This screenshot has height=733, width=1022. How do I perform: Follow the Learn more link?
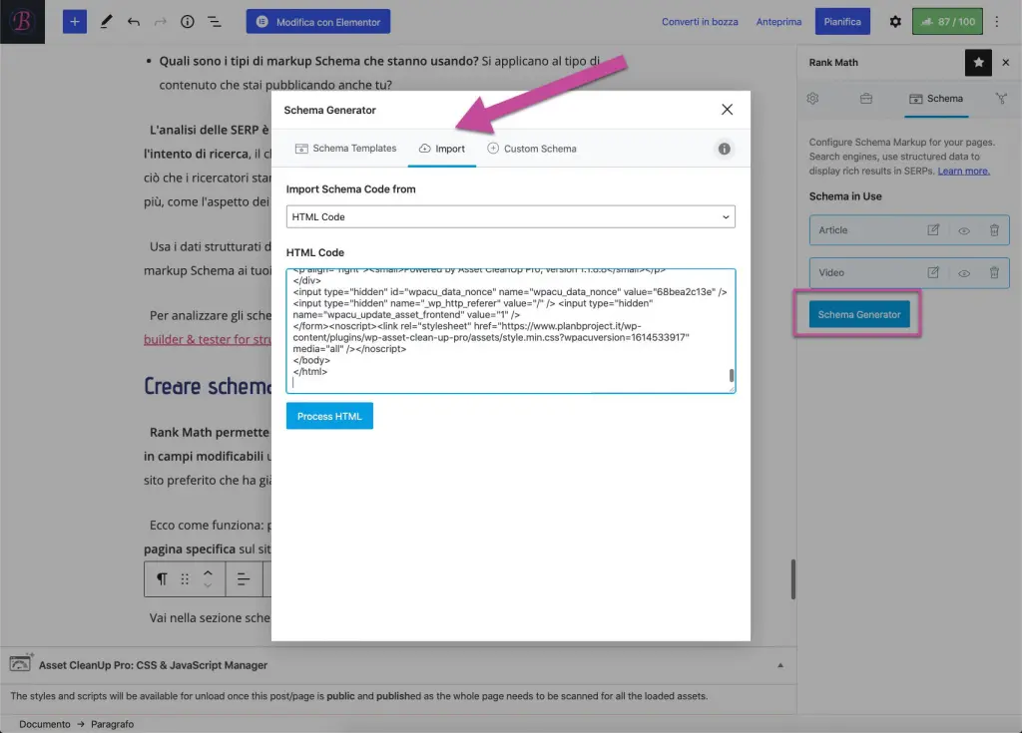(x=963, y=171)
